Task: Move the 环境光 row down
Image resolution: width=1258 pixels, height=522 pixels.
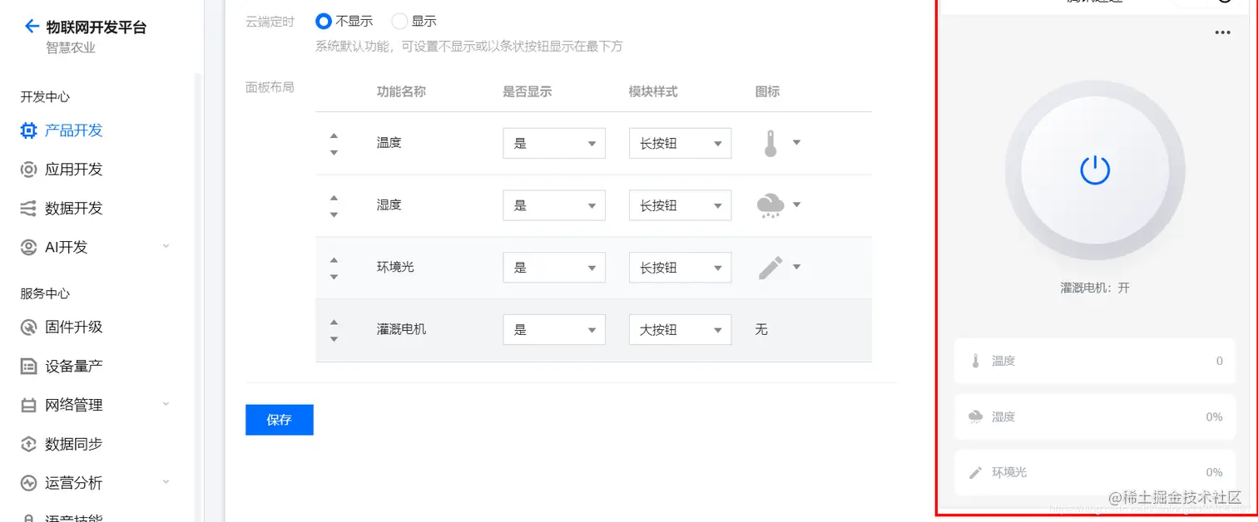Action: (x=334, y=277)
